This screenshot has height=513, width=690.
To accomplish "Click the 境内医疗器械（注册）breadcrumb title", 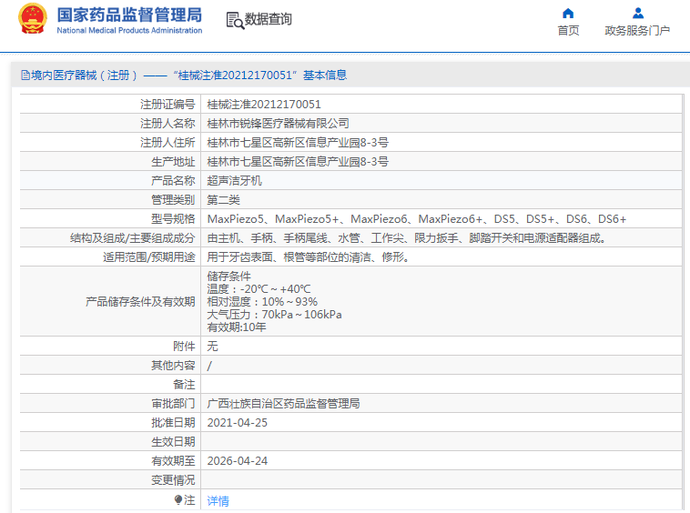I will (x=84, y=75).
